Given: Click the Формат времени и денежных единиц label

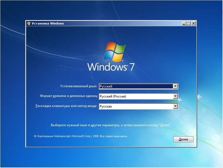Looking at the screenshot, I should (x=69, y=96).
